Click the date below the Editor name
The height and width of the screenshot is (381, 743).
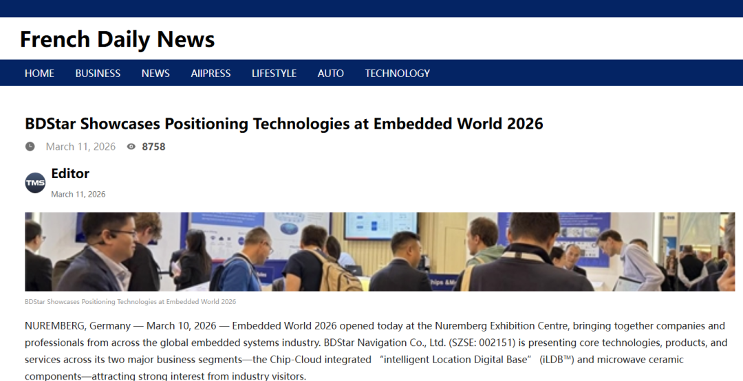click(78, 195)
